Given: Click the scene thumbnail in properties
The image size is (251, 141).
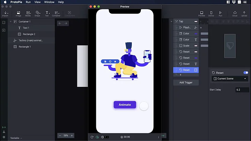Looking at the screenshot, I should (230, 46).
